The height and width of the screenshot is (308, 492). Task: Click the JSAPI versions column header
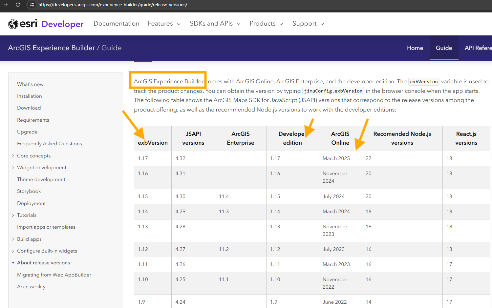(193, 138)
